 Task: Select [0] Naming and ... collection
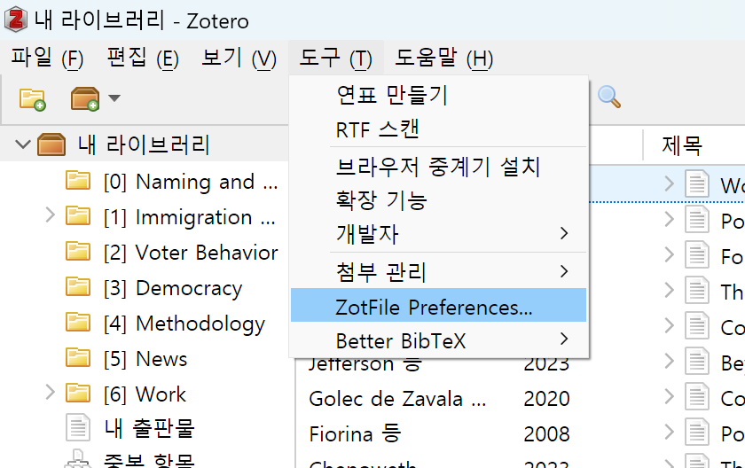coord(191,182)
